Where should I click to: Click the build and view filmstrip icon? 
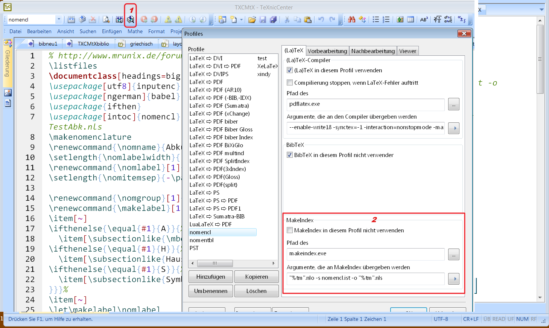pos(119,20)
